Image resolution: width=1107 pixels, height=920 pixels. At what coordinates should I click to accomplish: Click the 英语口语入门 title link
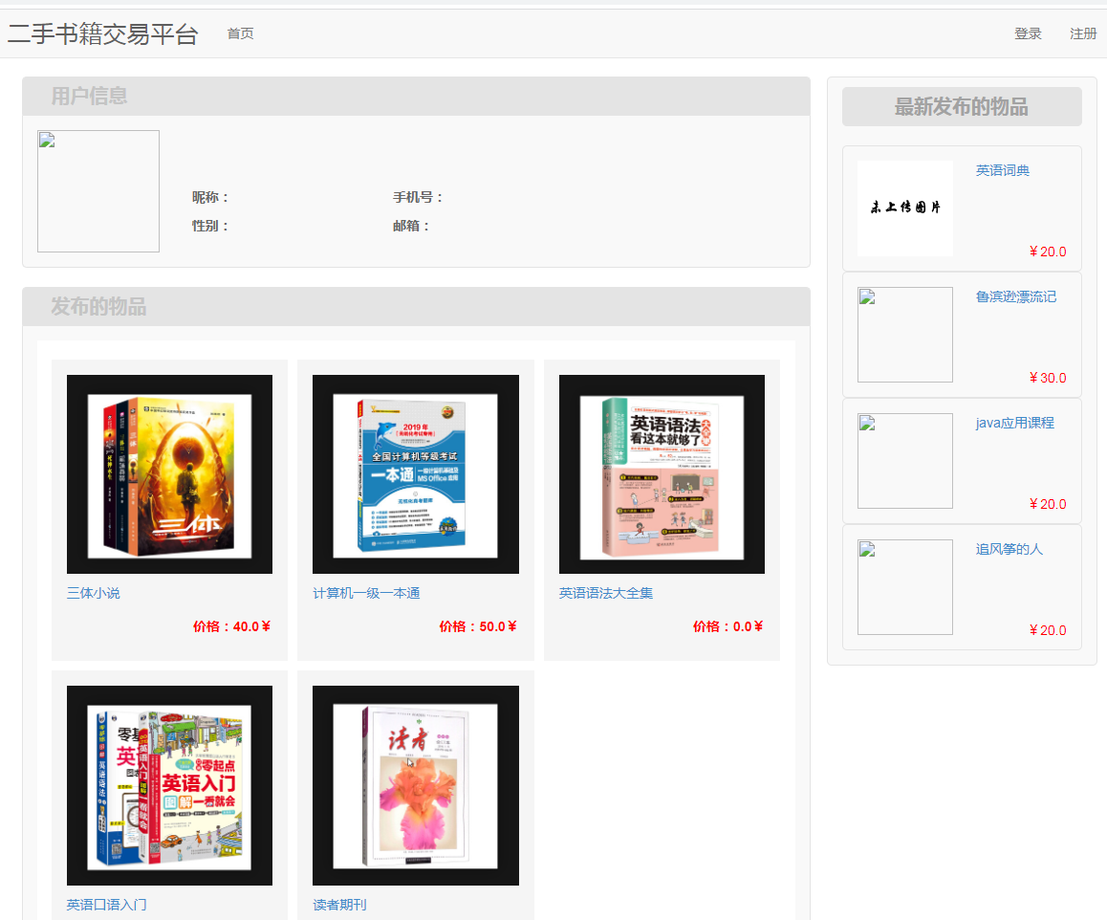click(107, 905)
